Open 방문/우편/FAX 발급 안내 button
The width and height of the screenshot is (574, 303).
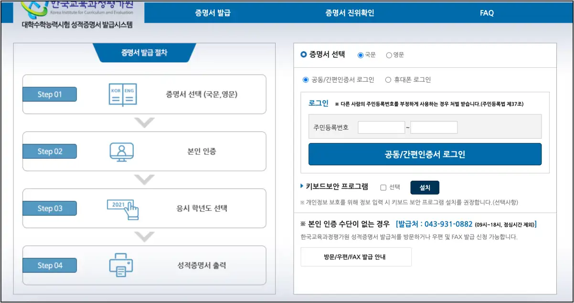[355, 257]
